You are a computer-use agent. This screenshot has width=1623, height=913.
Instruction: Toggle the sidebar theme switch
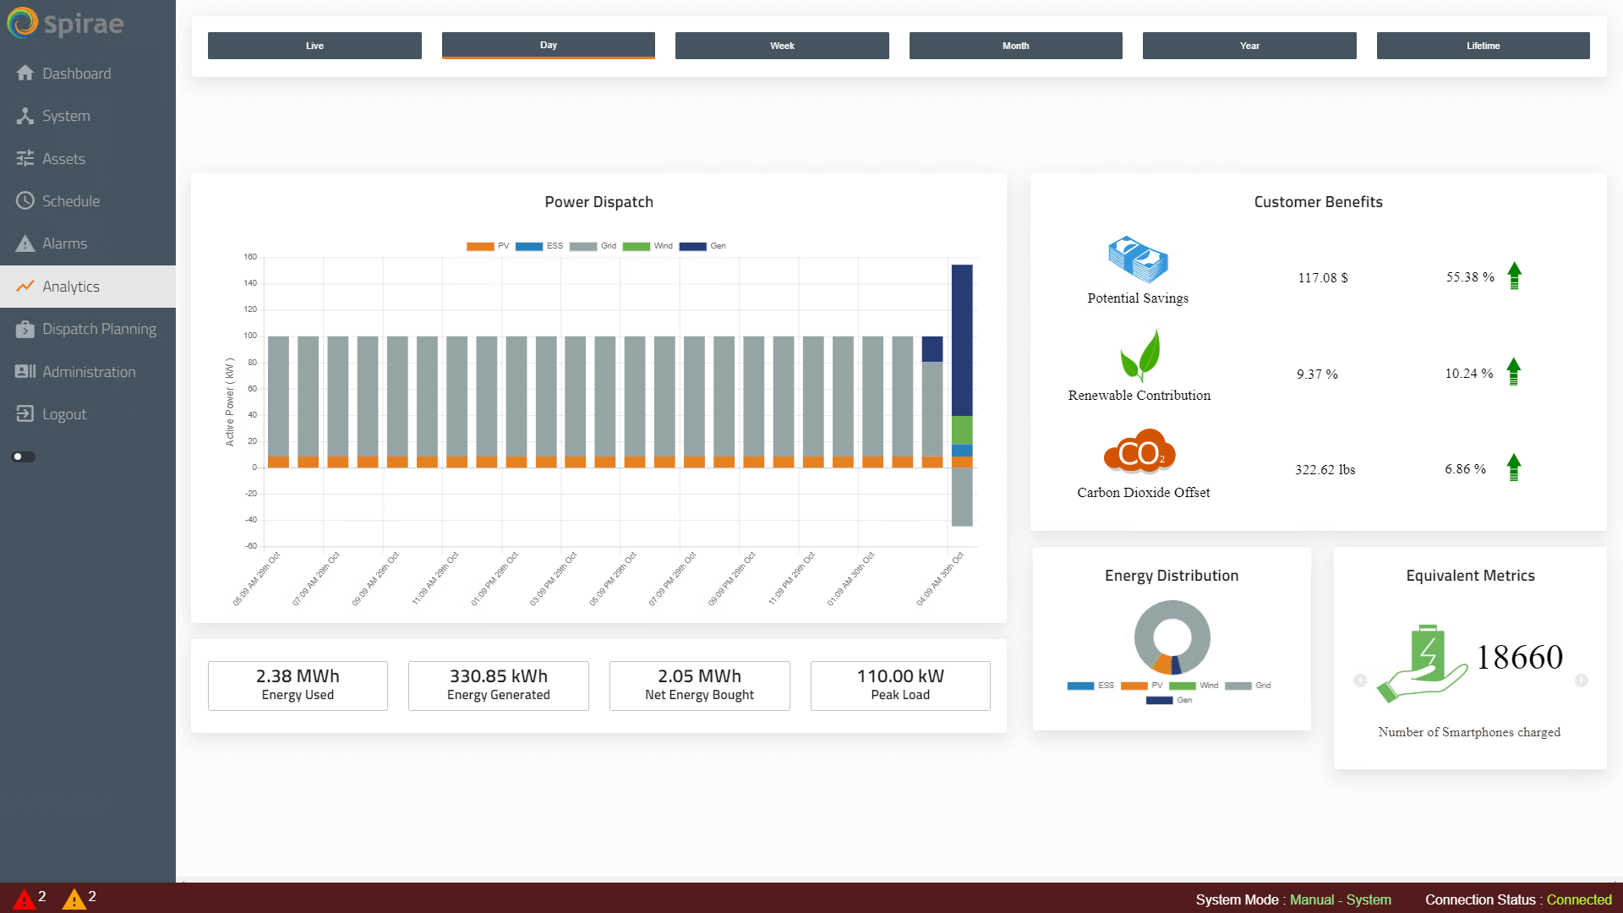[x=24, y=457]
